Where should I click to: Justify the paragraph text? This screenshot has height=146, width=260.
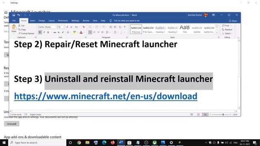click(102, 32)
